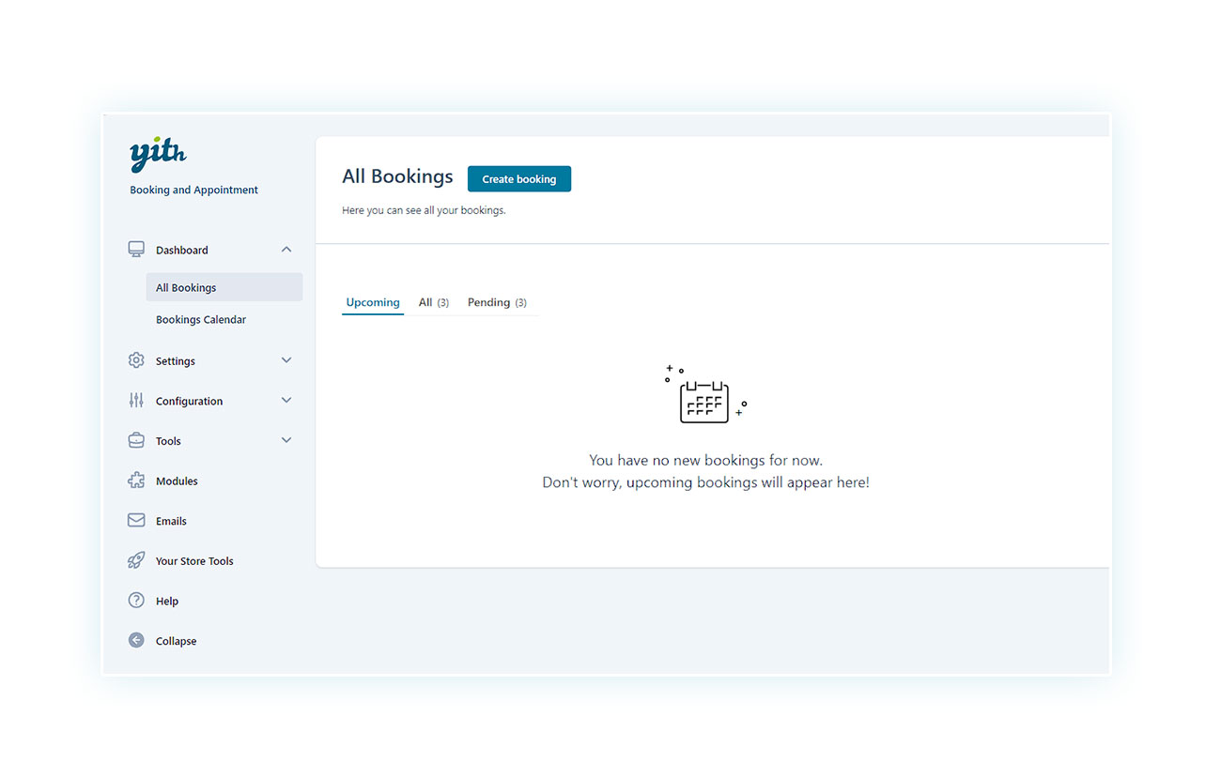Click the Help question mark icon

click(x=136, y=601)
